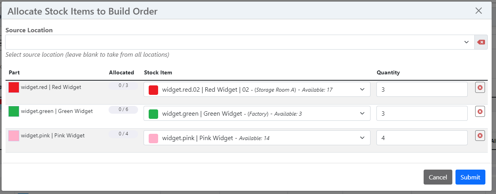
Task: Clear the Source Location field
Action: [x=481, y=42]
